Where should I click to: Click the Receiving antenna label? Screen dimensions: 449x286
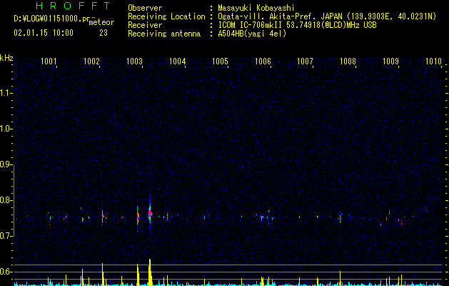[x=164, y=34]
